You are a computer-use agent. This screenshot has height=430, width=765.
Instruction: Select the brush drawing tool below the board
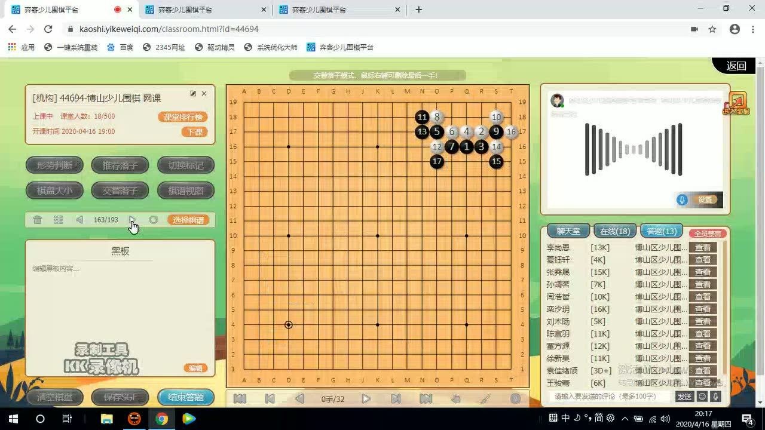(x=485, y=398)
